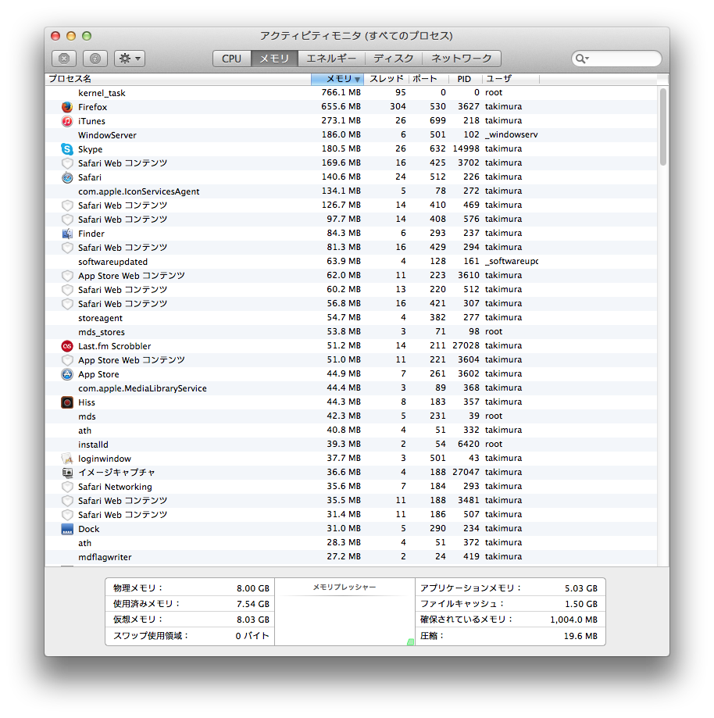Screen dimensions: 714x718
Task: Sort by ユーザ column header
Action: [x=511, y=79]
